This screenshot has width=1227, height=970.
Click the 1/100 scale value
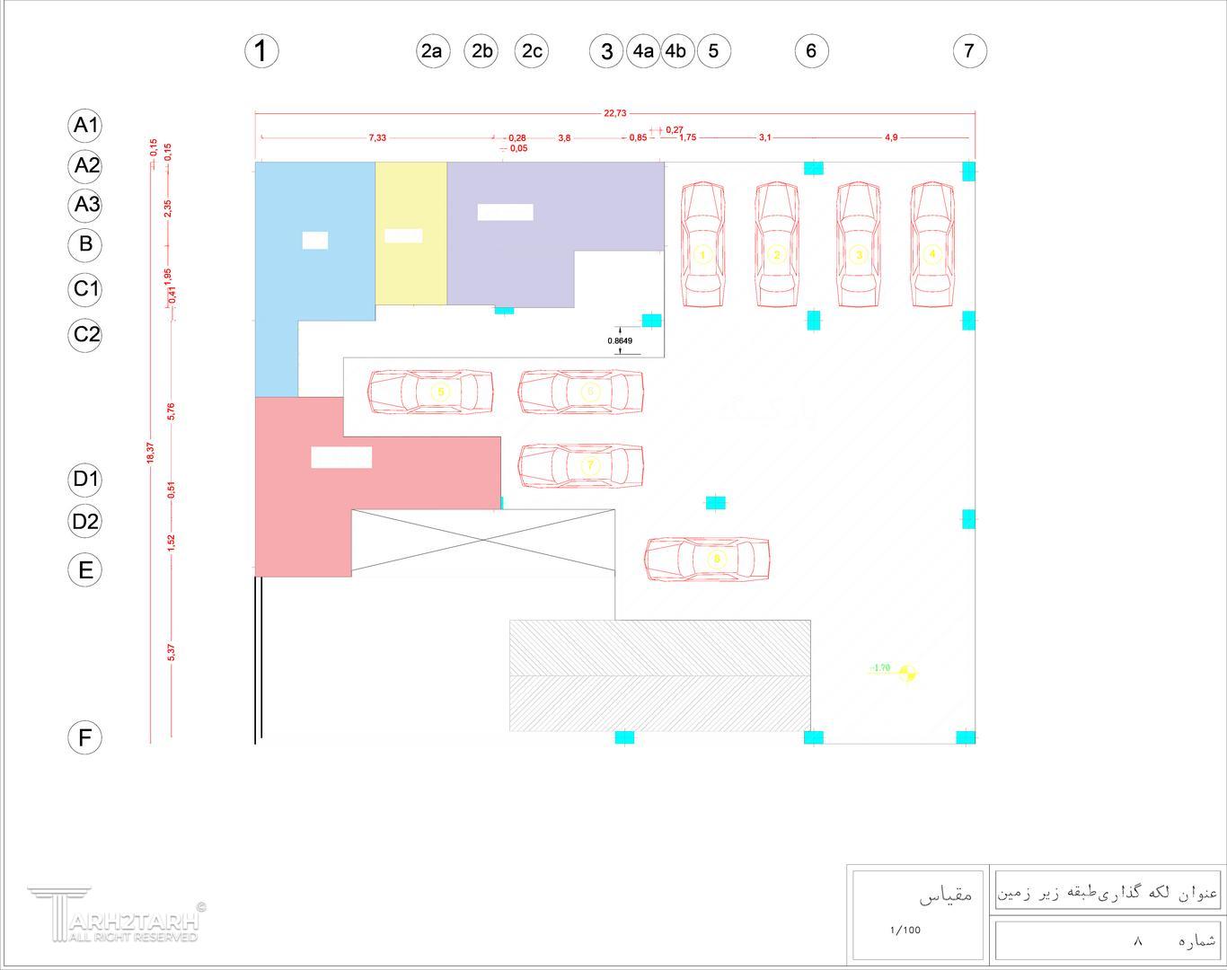coord(905,930)
